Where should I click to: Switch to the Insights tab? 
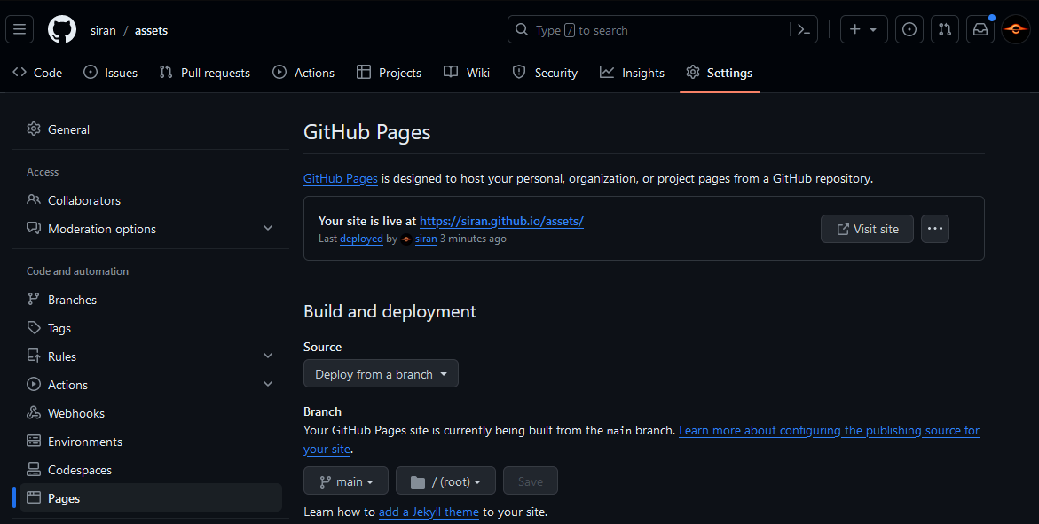(x=632, y=73)
